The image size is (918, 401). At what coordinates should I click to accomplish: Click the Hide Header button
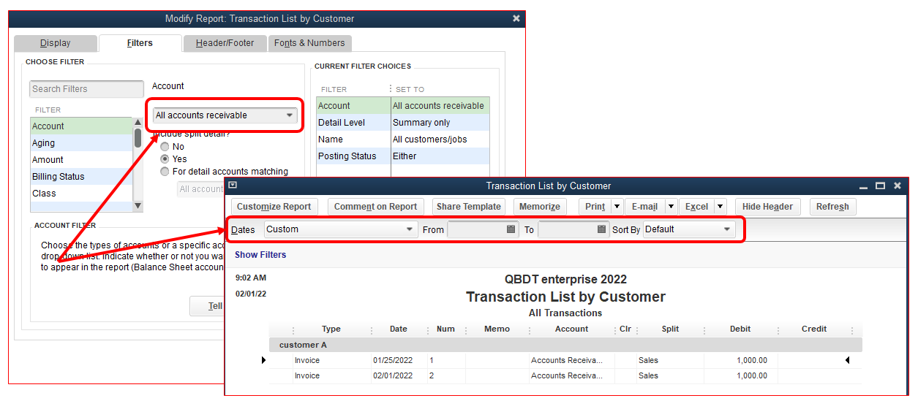(x=767, y=207)
